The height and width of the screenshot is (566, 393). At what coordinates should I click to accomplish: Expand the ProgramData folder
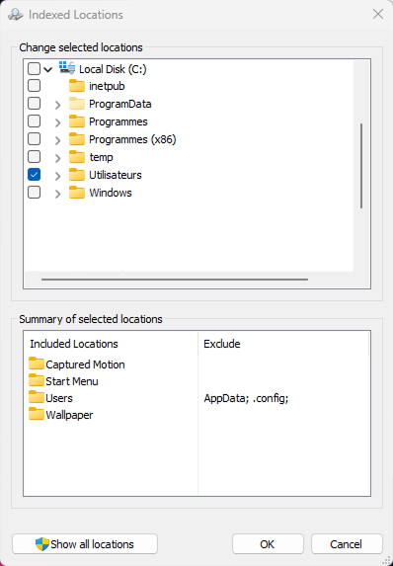coord(57,105)
